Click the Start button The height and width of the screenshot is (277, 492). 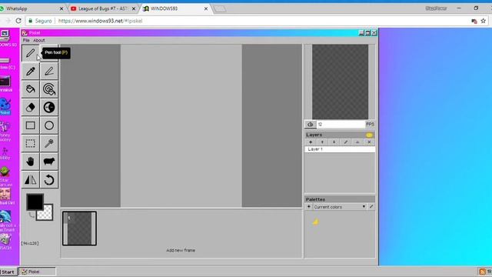[8, 272]
